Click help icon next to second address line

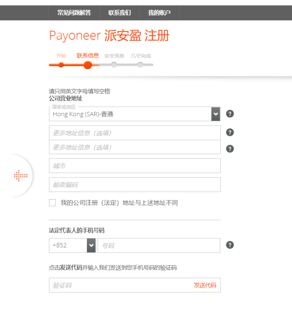(230, 149)
